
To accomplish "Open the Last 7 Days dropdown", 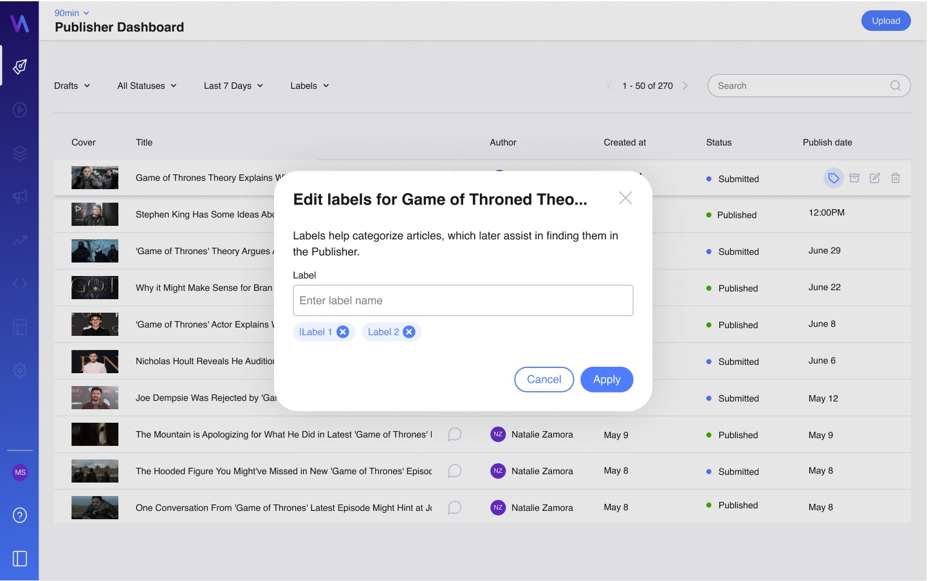I will coord(234,86).
